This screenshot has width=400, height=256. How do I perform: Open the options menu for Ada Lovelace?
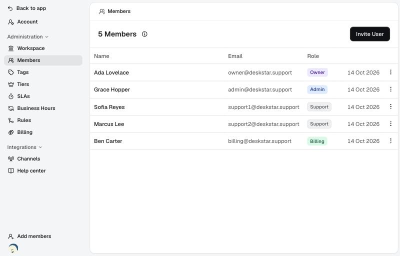pos(390,72)
